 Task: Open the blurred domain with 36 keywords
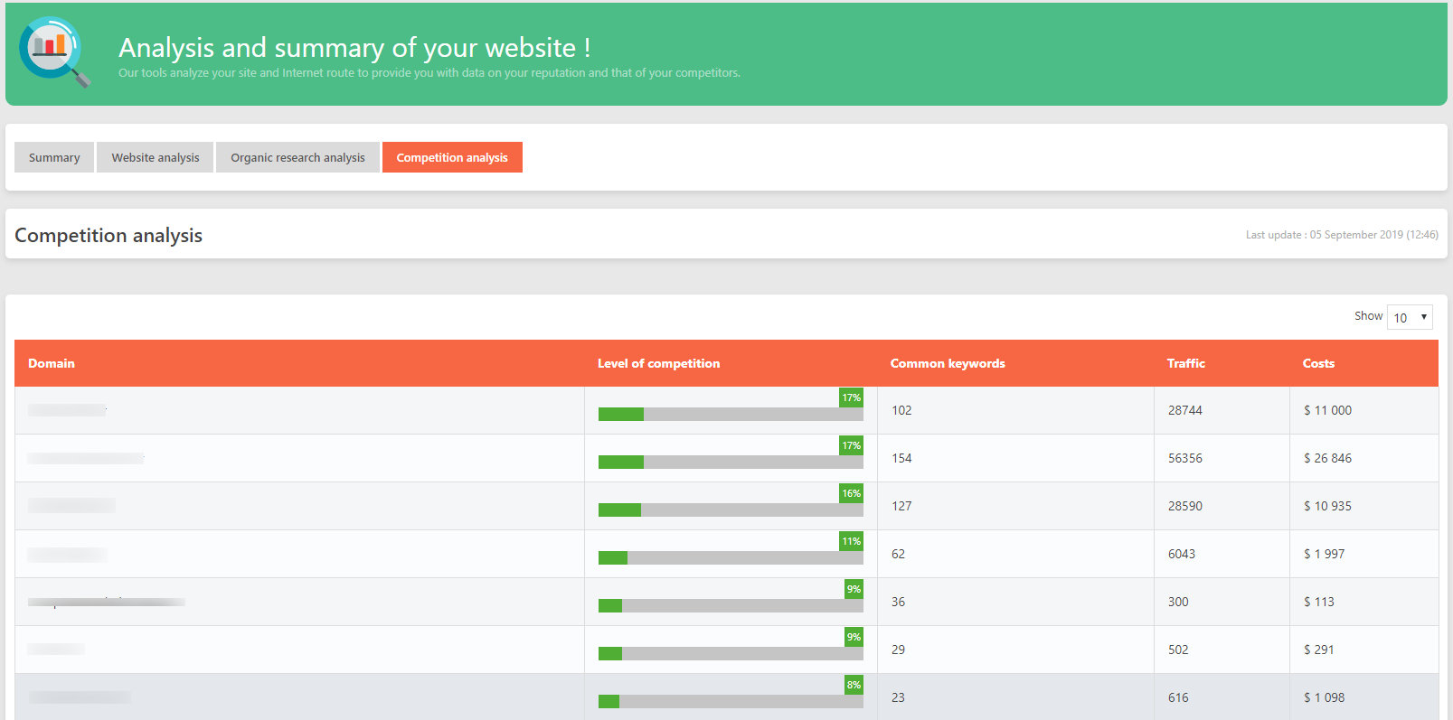click(x=106, y=602)
